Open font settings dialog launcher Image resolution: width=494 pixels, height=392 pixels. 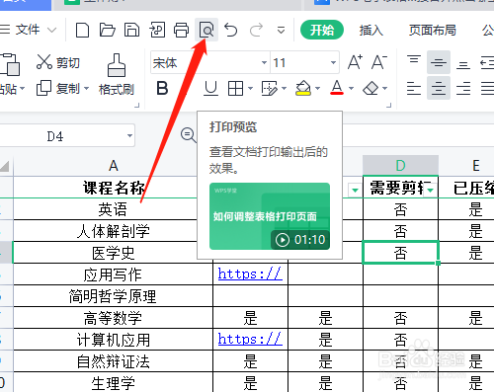(389, 106)
